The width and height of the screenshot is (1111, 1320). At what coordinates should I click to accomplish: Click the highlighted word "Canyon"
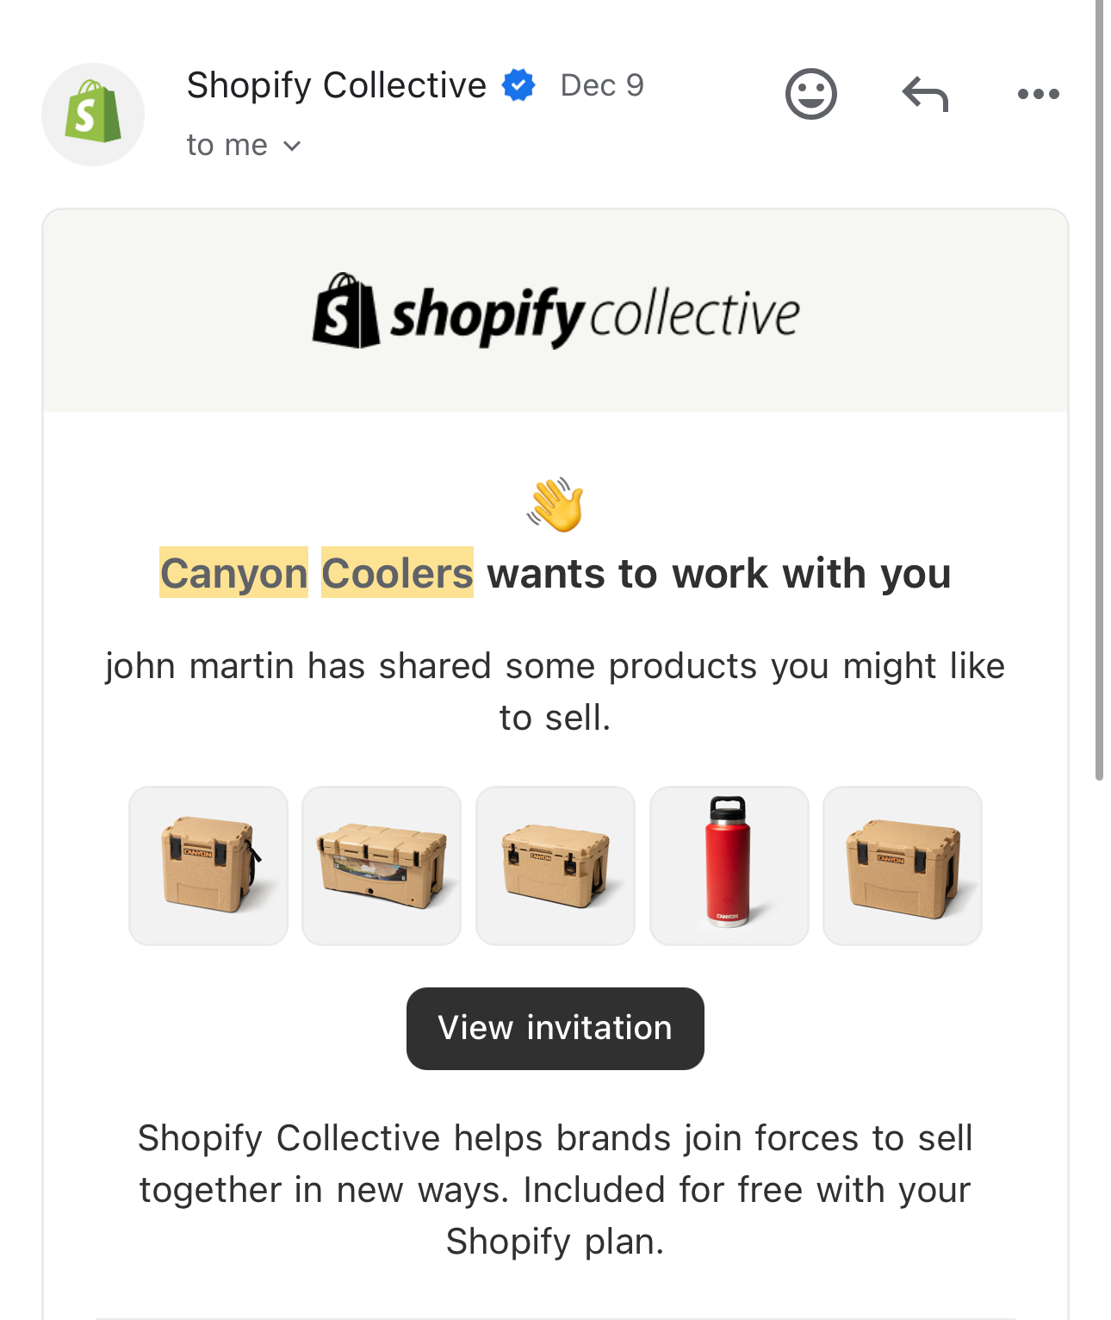pyautogui.click(x=234, y=573)
